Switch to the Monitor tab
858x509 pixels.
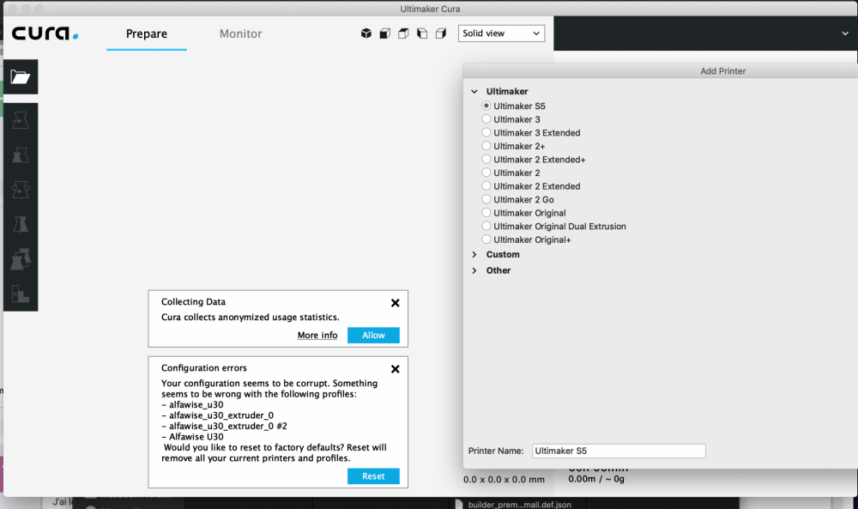click(x=241, y=34)
